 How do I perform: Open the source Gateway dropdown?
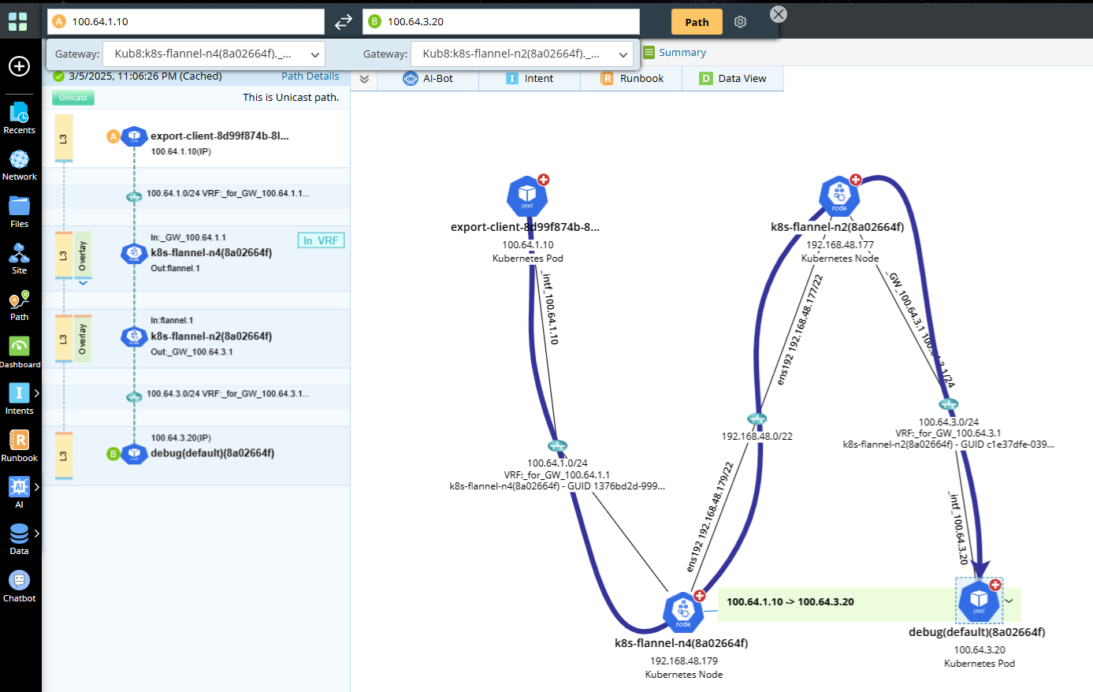[214, 54]
